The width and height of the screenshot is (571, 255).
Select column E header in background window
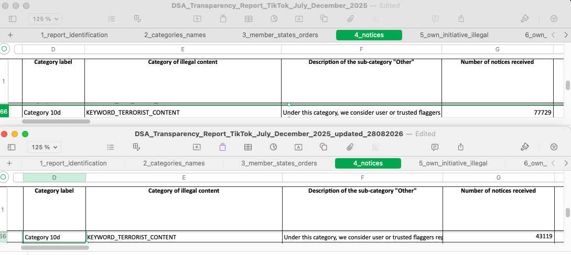point(183,49)
